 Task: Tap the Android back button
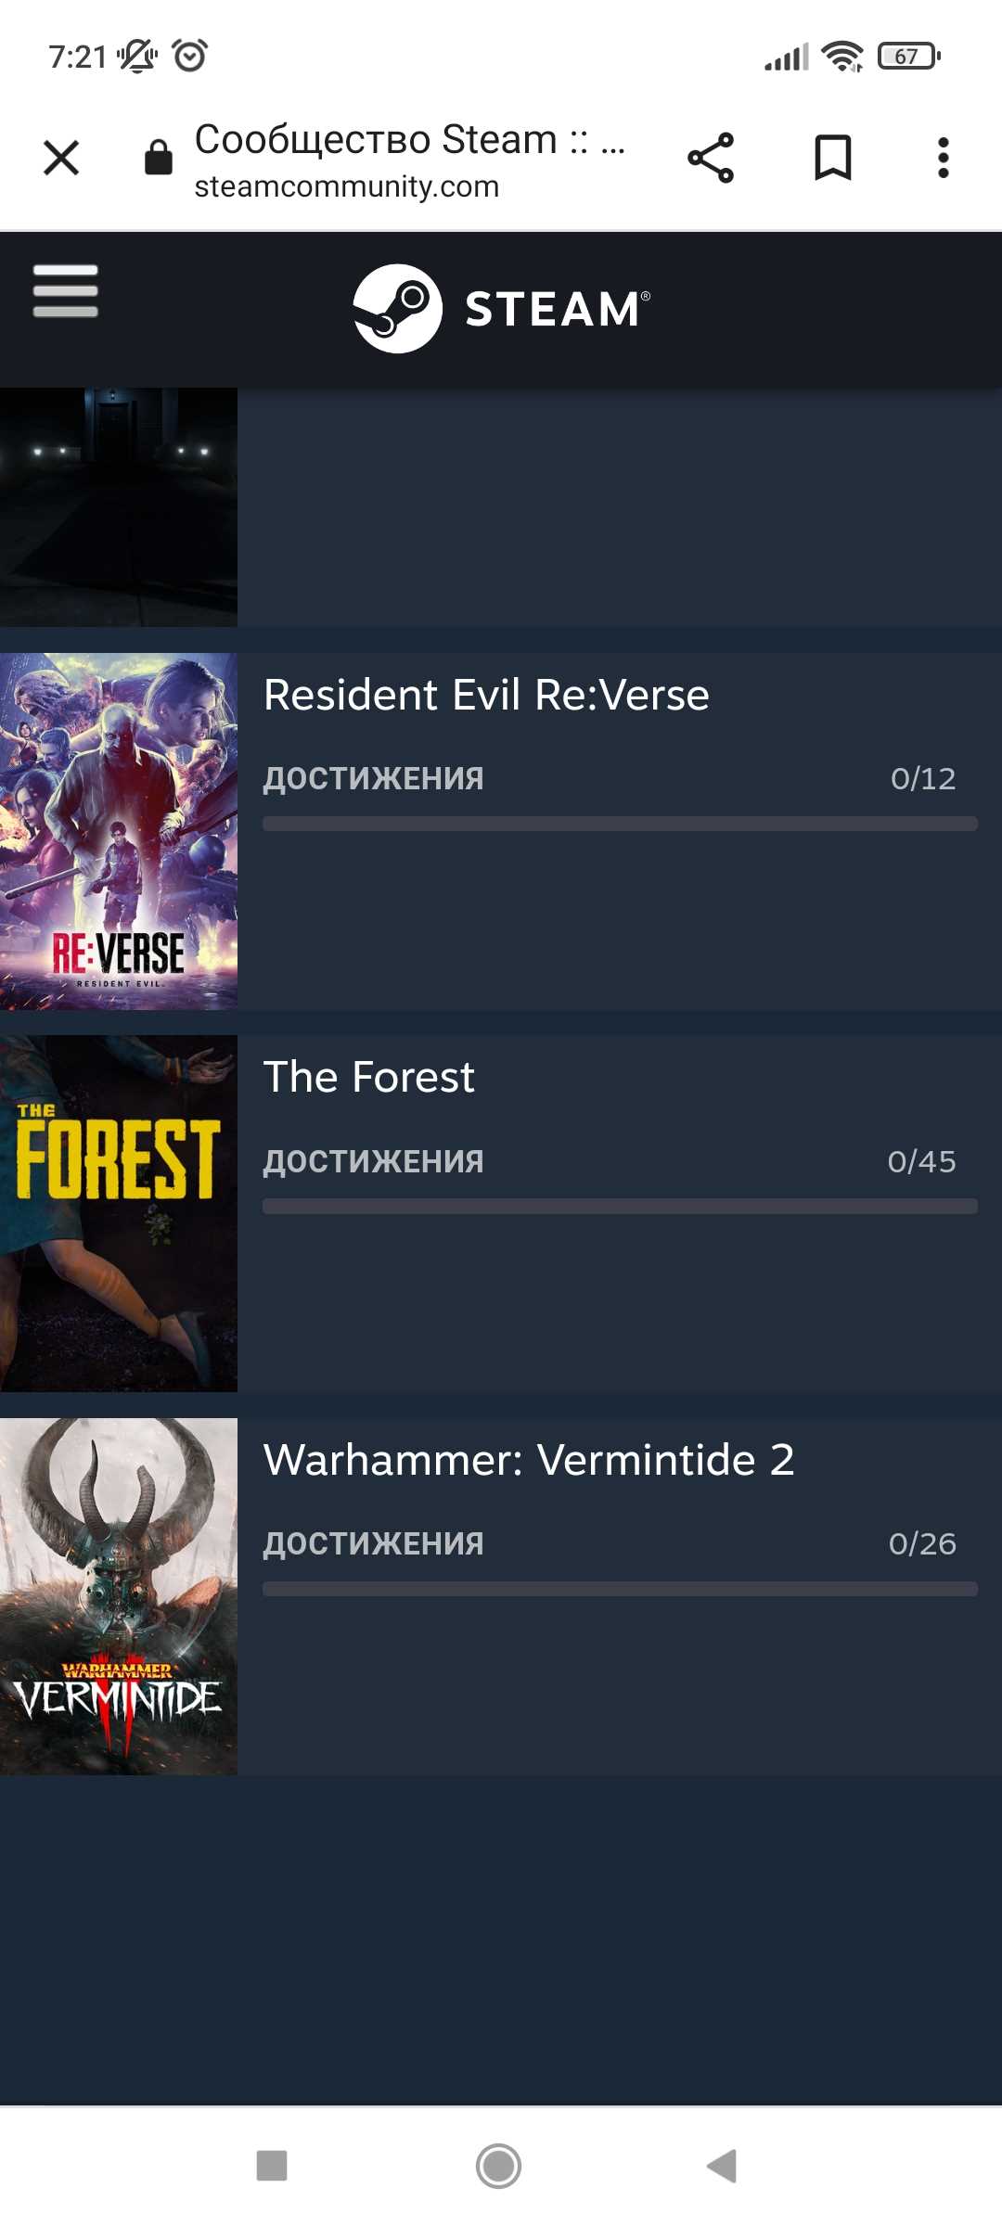pyautogui.click(x=722, y=2167)
